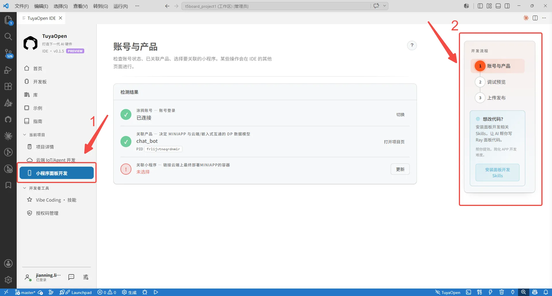This screenshot has height=296, width=552.
Task: Open the Accounts icon in activity bar
Action: coord(8,263)
